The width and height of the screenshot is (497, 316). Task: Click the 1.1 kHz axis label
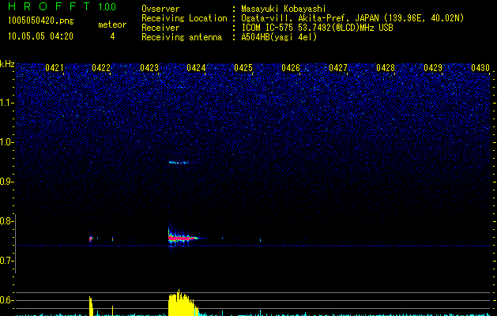point(6,103)
